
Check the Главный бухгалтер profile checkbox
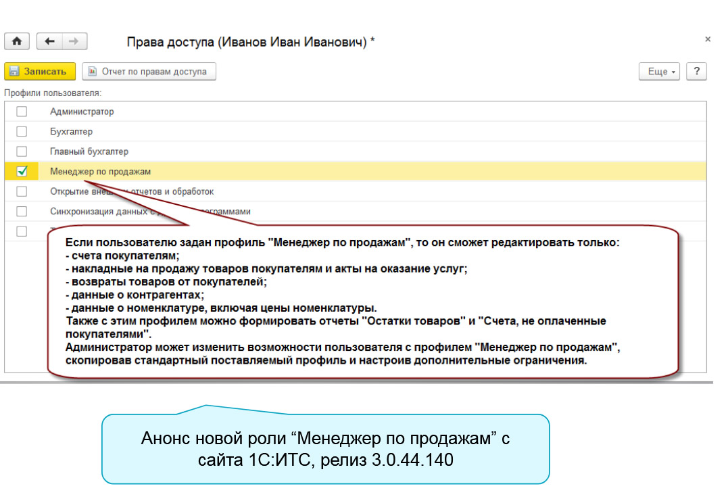pyautogui.click(x=22, y=151)
